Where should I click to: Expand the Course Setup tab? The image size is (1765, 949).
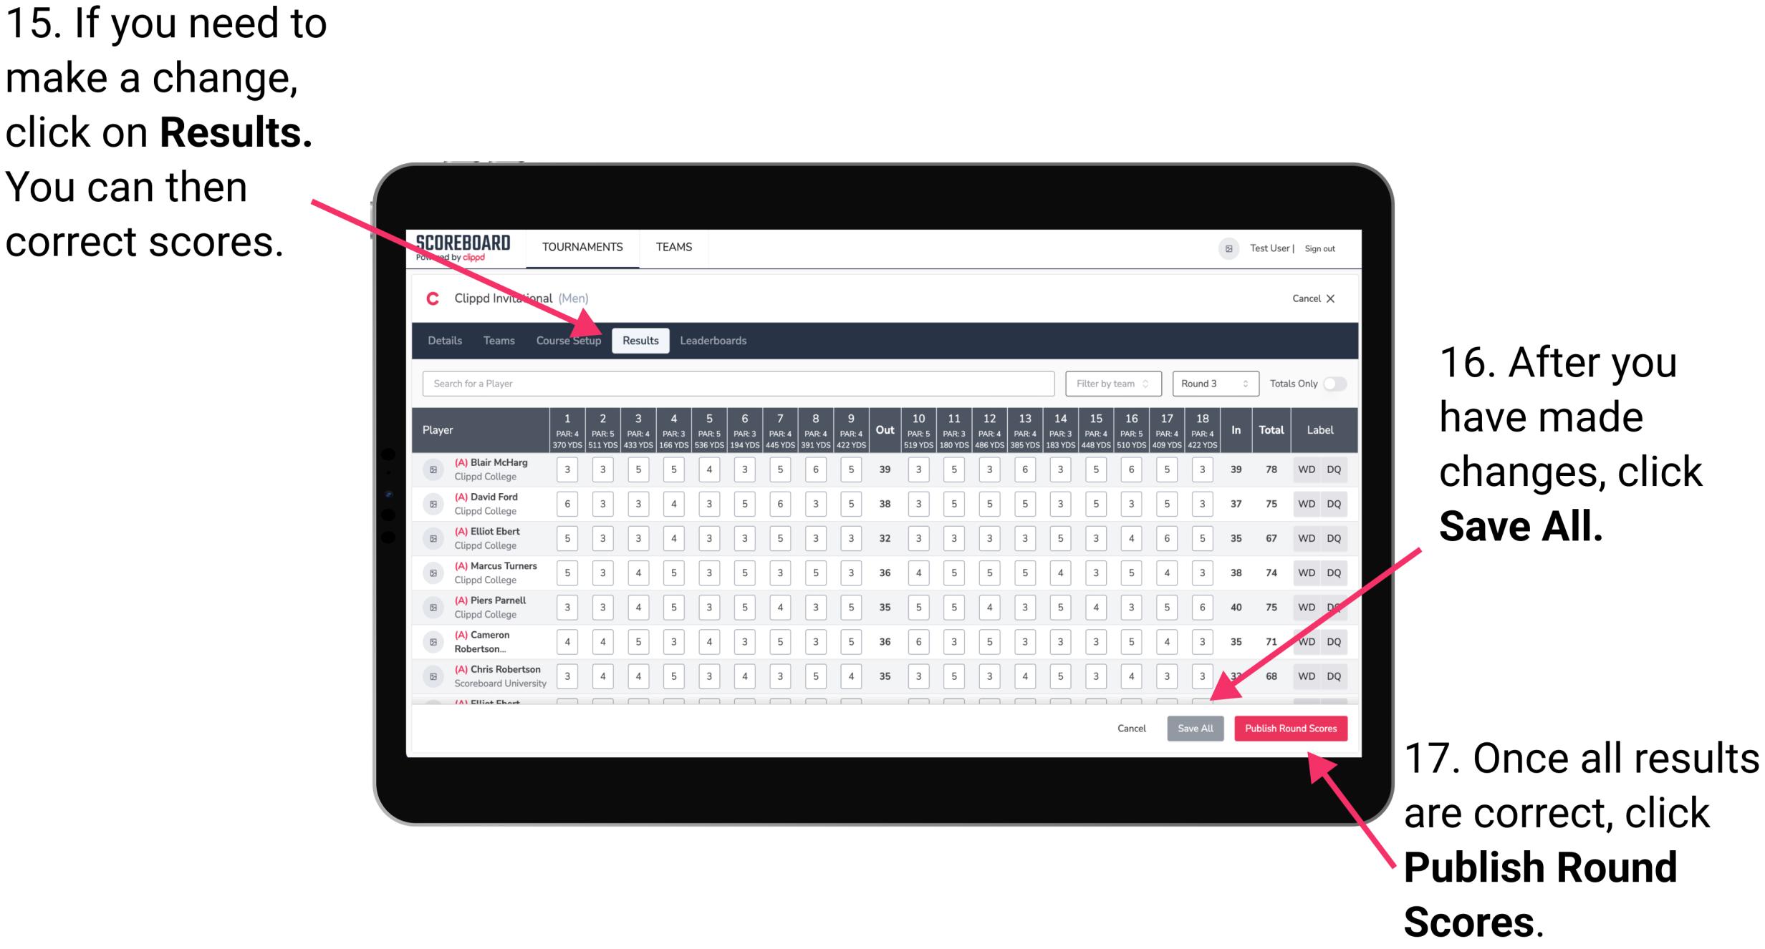coord(569,340)
